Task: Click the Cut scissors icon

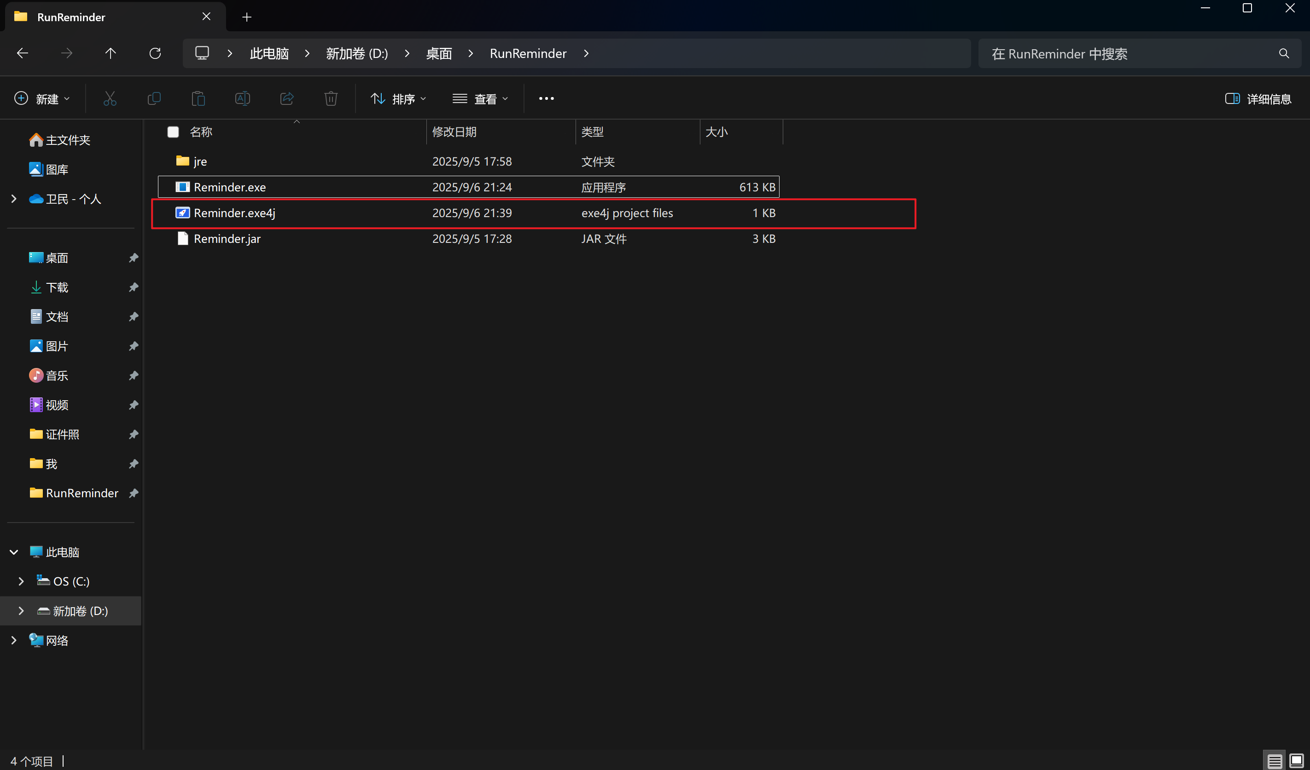Action: [110, 98]
